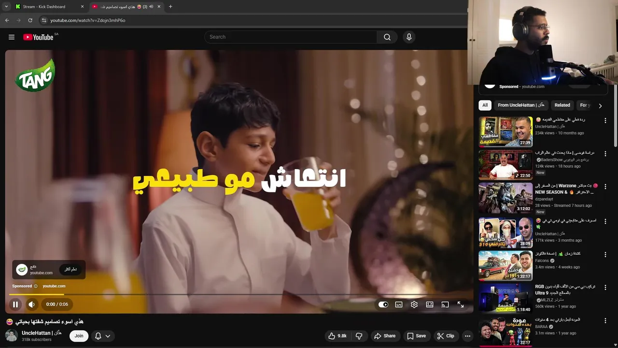Viewport: 618px width, 348px height.
Task: Open the player settings gear
Action: point(414,304)
